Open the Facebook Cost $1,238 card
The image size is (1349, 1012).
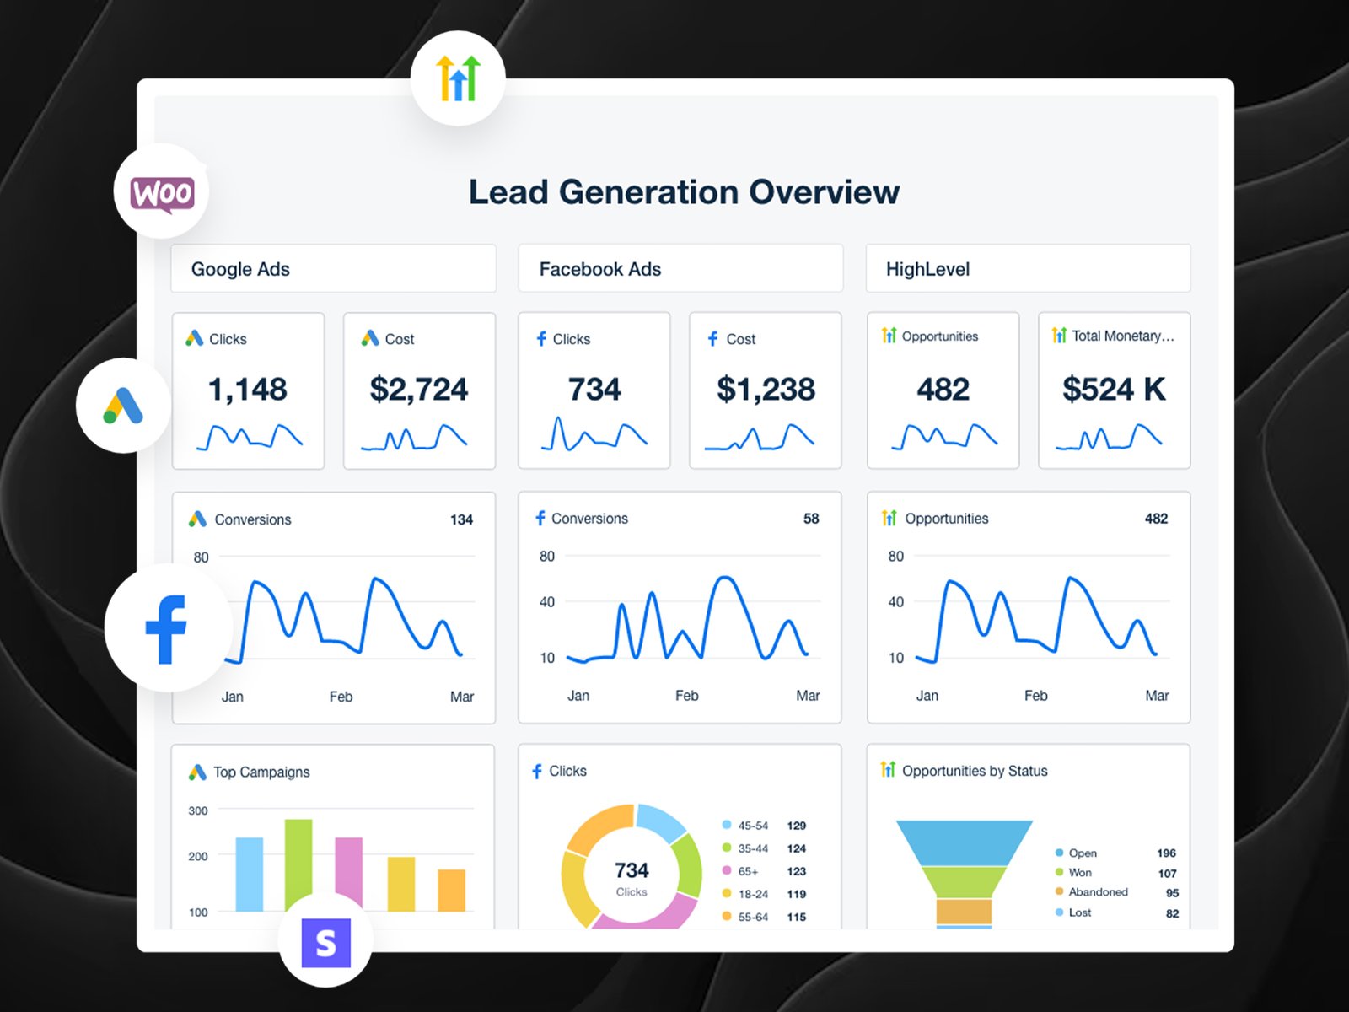click(765, 390)
